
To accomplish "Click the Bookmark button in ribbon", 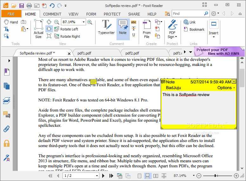I will (x=194, y=29).
